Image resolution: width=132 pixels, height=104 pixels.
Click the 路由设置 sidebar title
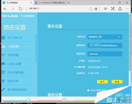(15, 27)
